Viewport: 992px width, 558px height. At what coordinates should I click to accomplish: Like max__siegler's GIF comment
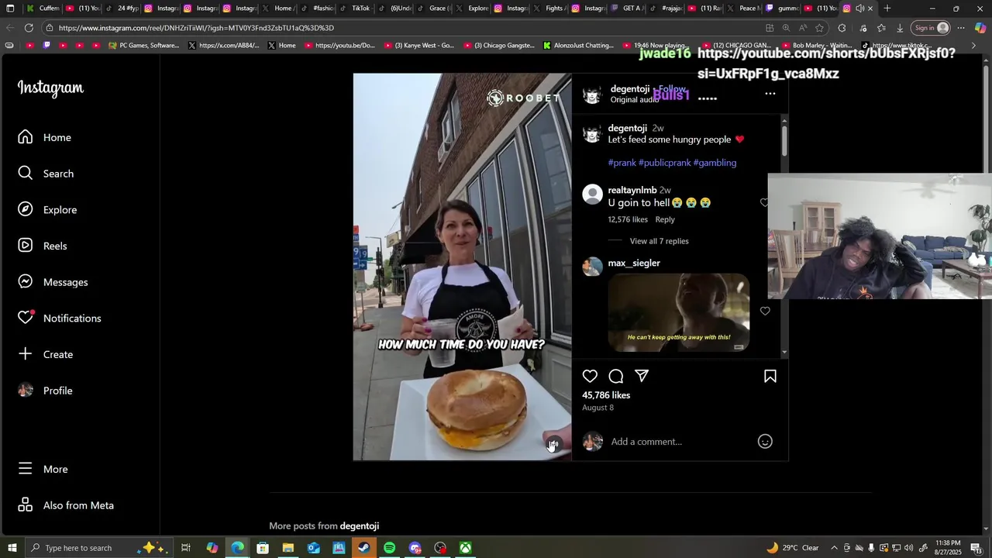click(765, 311)
